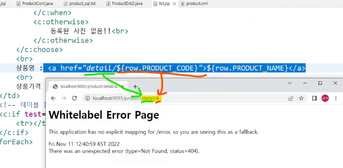
Task: Bookmark this page with the star icon
Action: tap(302, 98)
